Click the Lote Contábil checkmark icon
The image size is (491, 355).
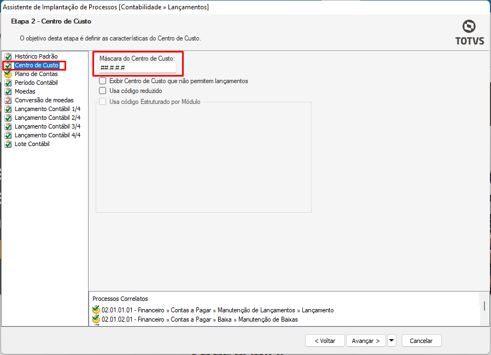(8, 144)
